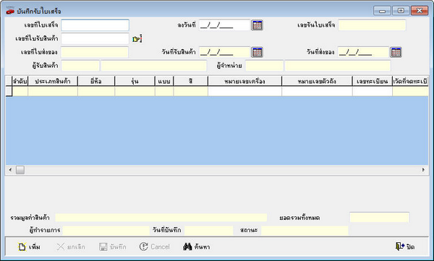The height and width of the screenshot is (261, 434).
Task: Select the ประเภทสินค้า column header
Action: (x=53, y=81)
